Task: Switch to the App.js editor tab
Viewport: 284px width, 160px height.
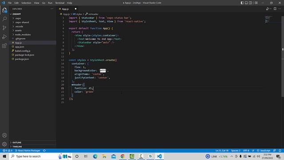Action: (65, 9)
